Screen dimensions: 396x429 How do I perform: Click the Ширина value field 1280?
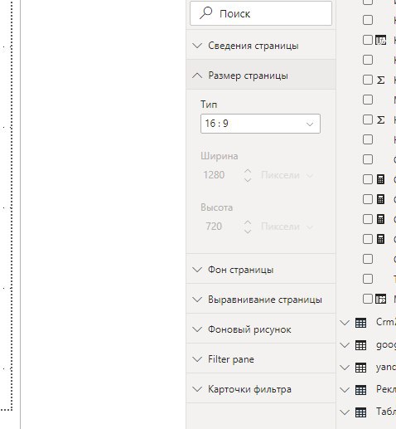pyautogui.click(x=214, y=175)
